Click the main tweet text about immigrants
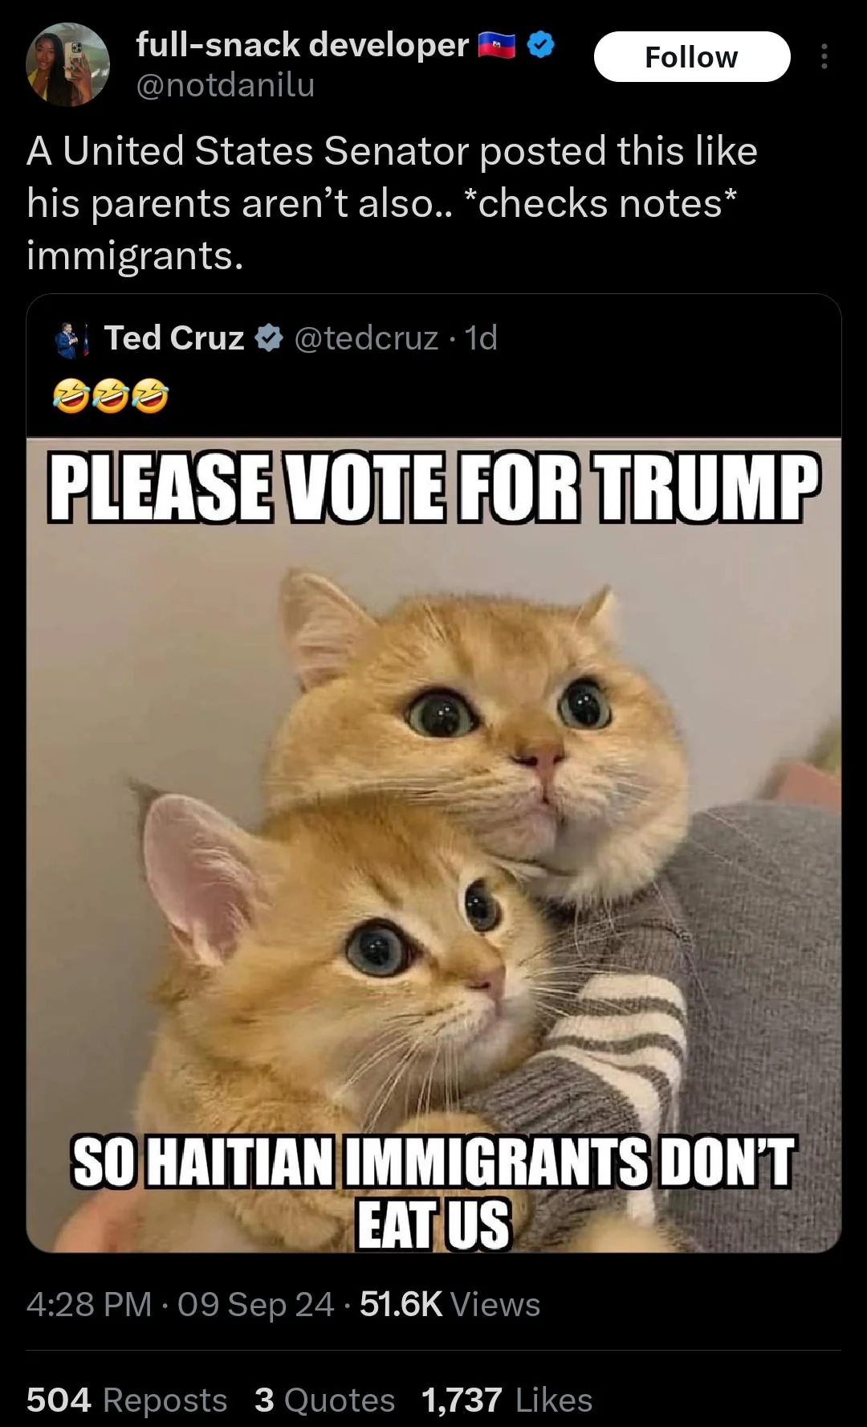This screenshot has width=867, height=1427. (x=393, y=203)
